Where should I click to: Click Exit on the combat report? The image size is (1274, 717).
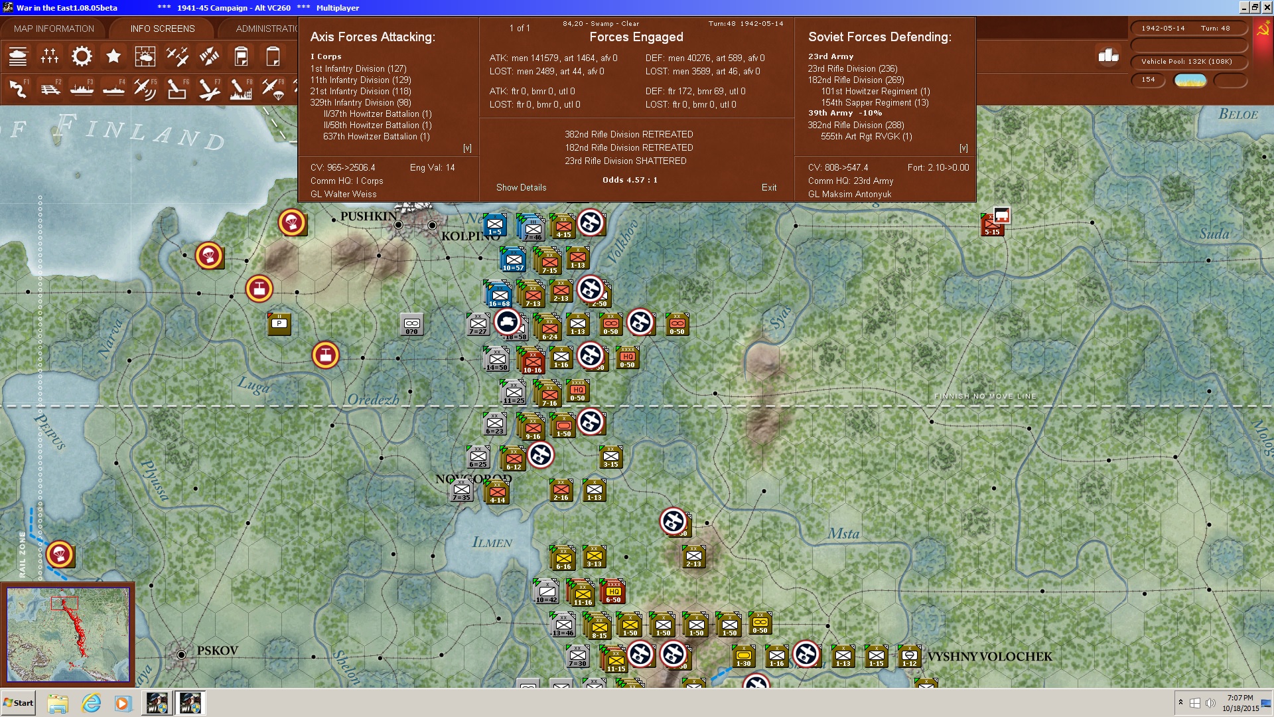(x=768, y=187)
